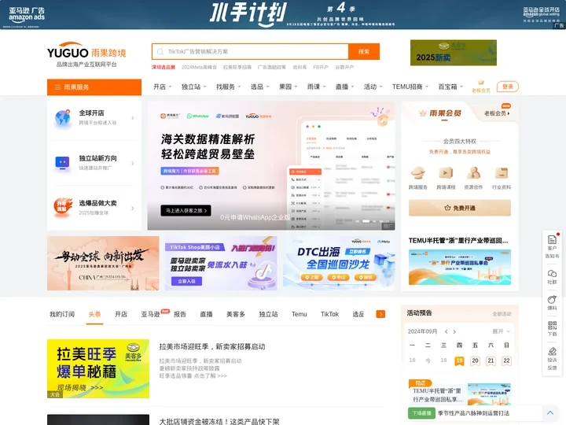Click the 资源合作 people icon
Image resolution: width=566 pixels, height=425 pixels.
pos(473,173)
